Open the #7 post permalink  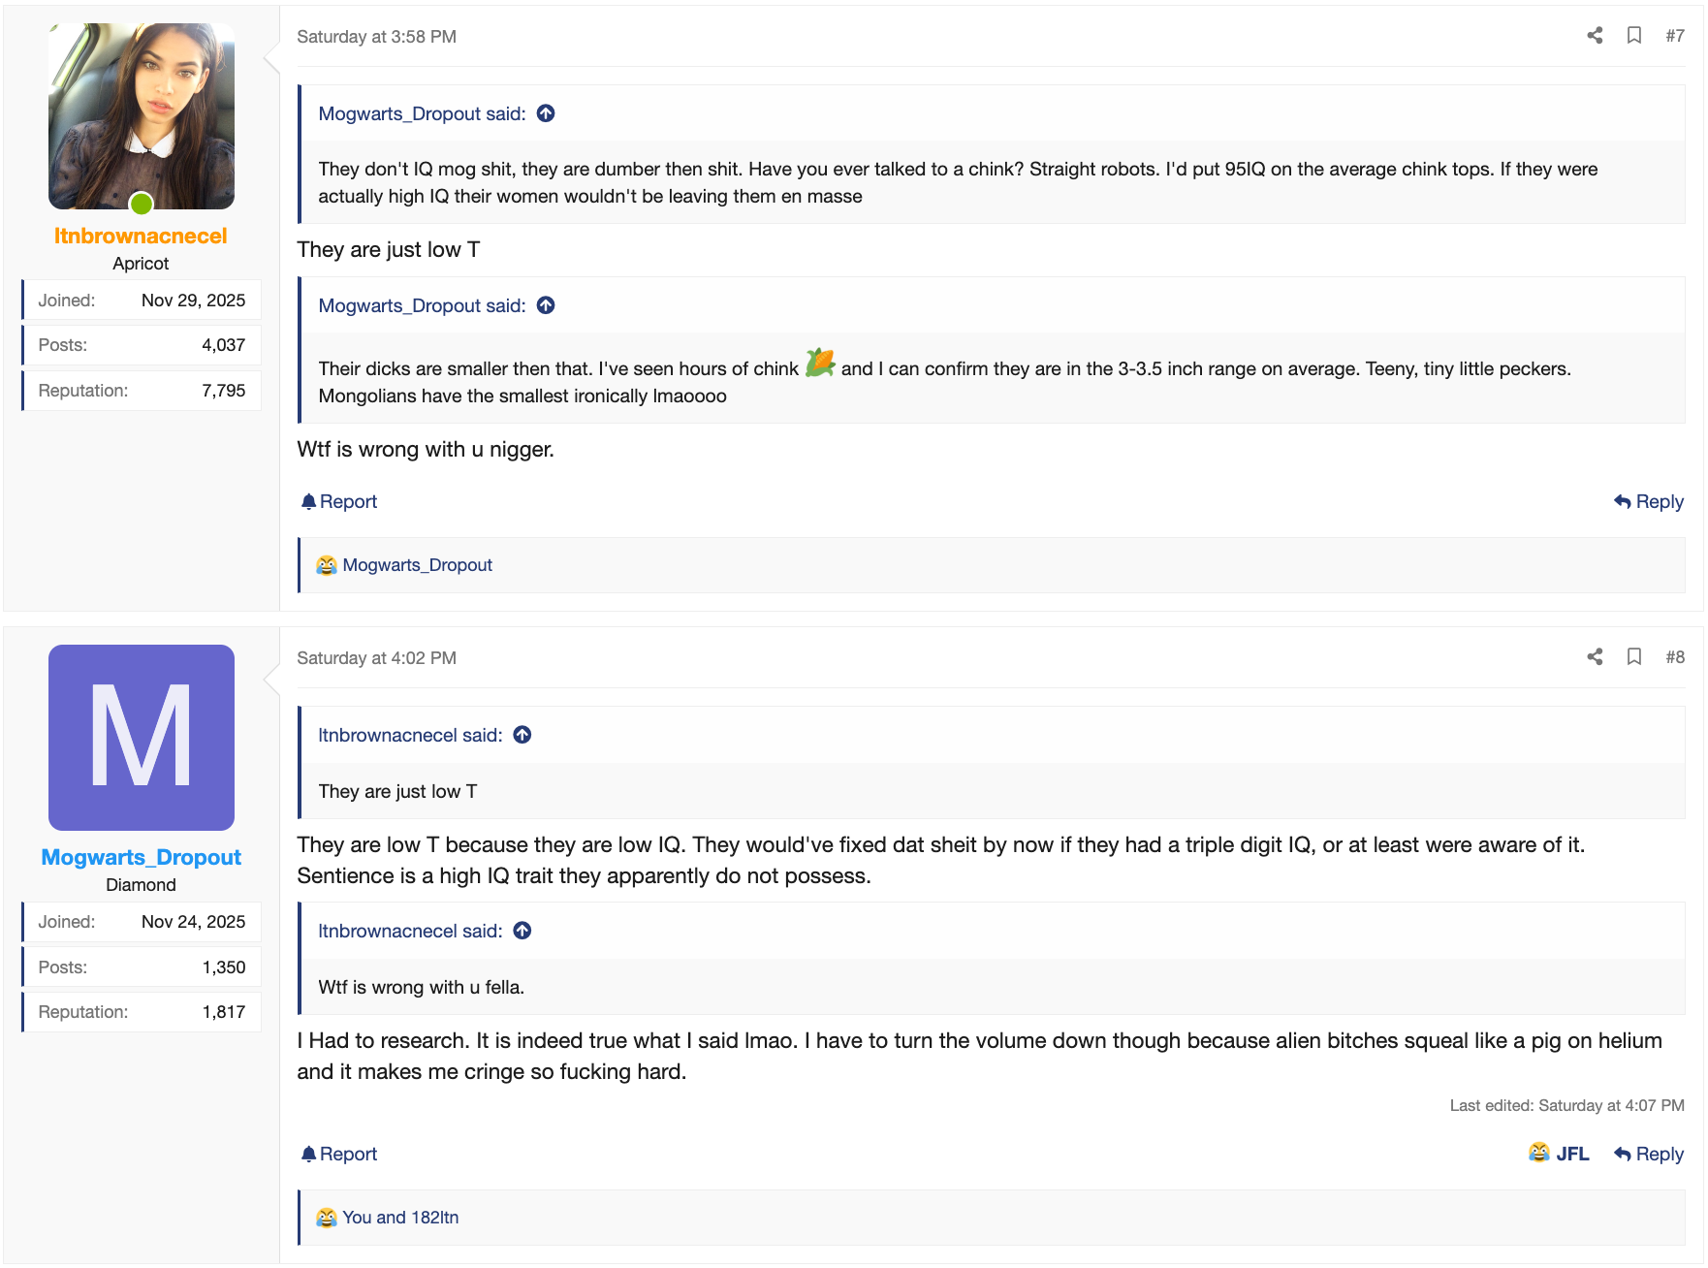(1675, 36)
